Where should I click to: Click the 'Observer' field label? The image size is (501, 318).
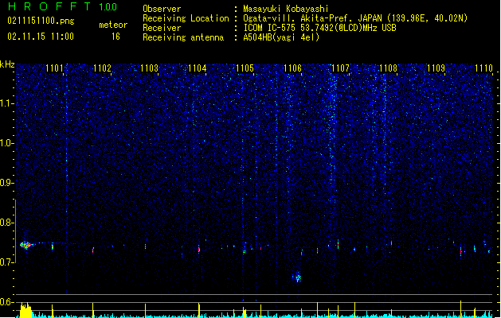tap(162, 9)
